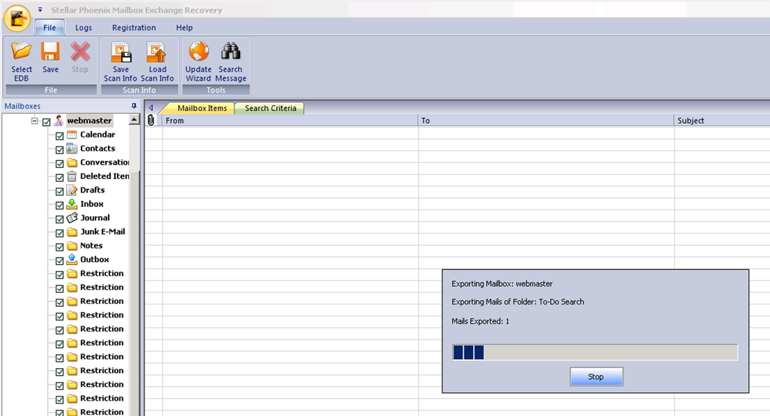The image size is (770, 416).
Task: Toggle the Notes checkbox
Action: coord(59,247)
